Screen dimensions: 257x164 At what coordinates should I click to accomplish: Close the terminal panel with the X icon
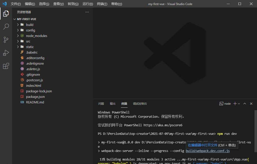(x=251, y=103)
